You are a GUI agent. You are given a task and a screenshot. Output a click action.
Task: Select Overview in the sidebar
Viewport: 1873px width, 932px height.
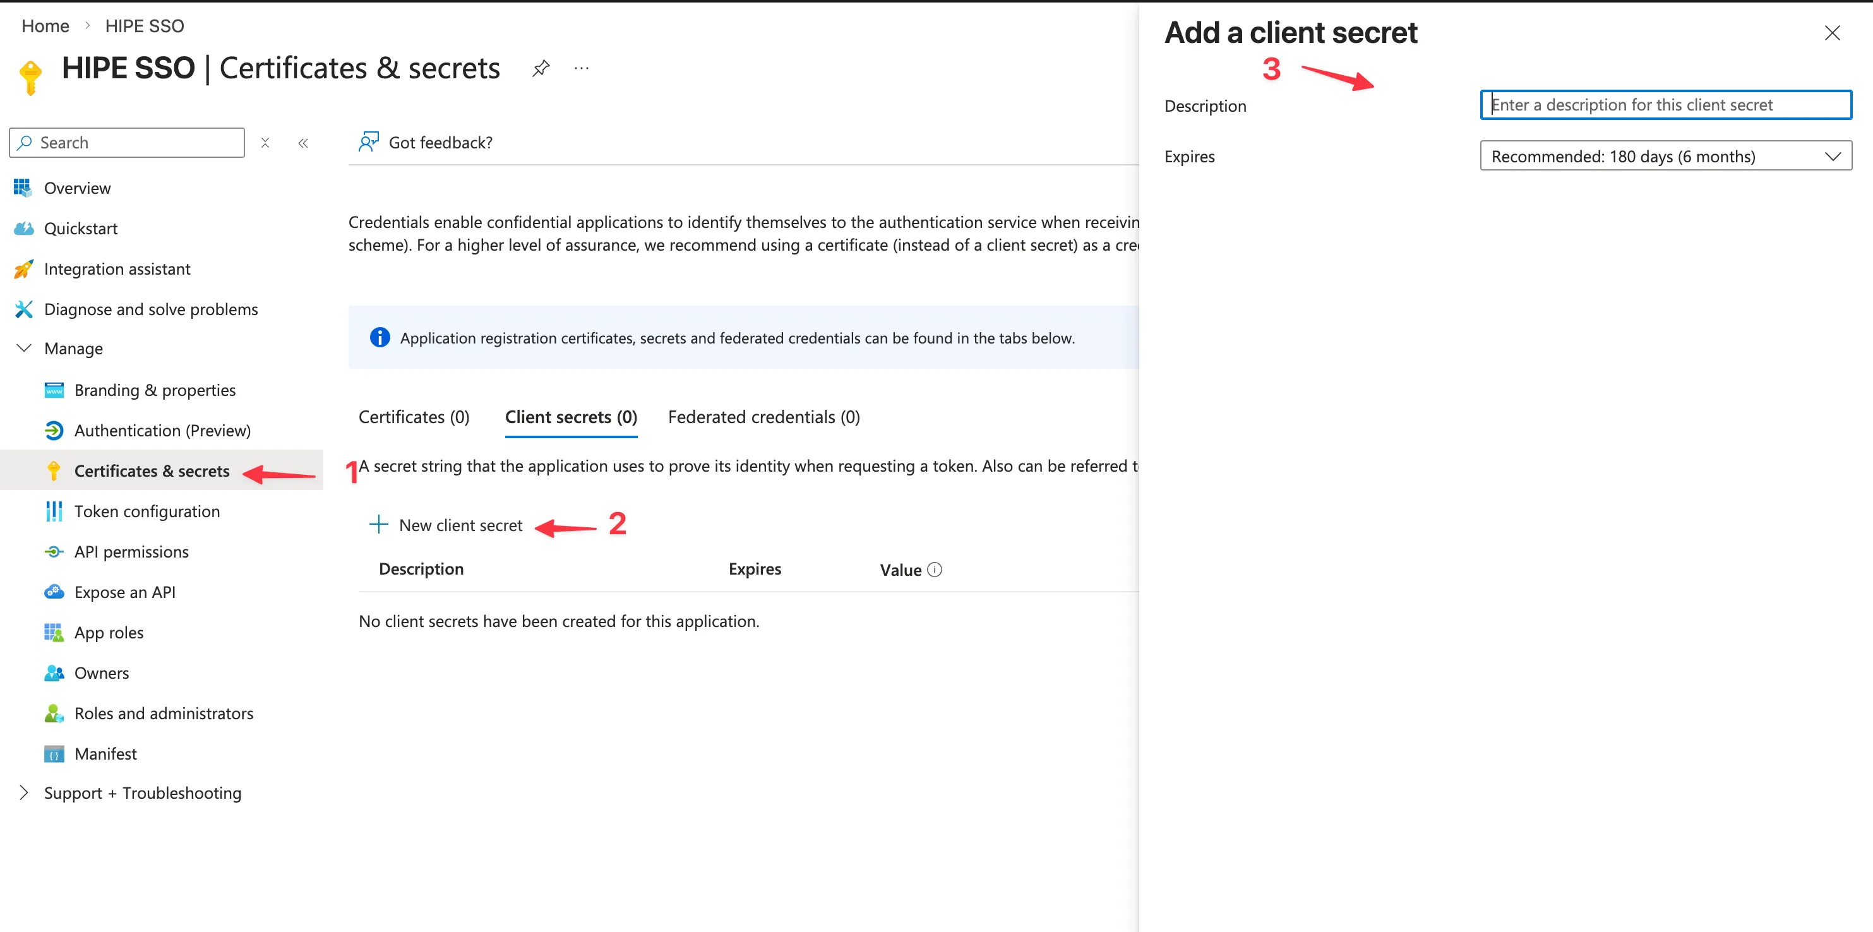click(77, 188)
